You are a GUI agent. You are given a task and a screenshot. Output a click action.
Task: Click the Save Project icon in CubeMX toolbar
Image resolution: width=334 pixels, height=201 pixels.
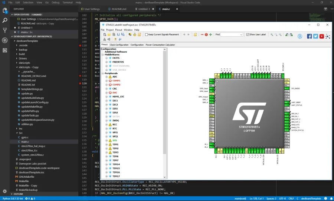point(118,34)
